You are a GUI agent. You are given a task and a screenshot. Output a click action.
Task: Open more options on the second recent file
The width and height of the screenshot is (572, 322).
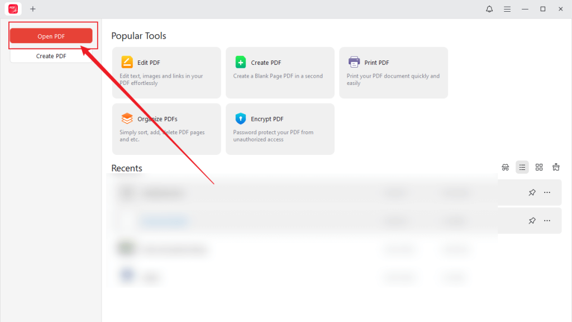pyautogui.click(x=547, y=220)
